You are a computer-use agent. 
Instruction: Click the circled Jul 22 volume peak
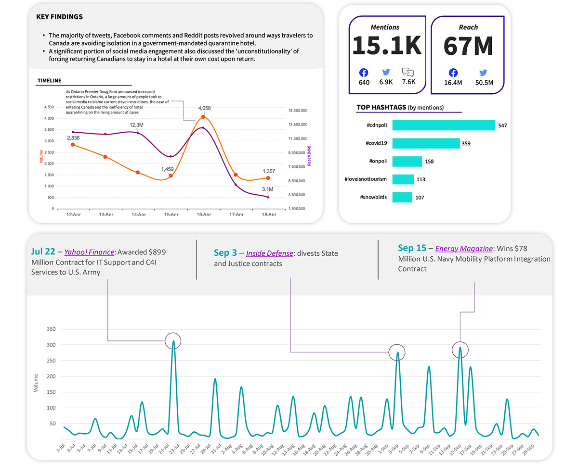pos(173,340)
